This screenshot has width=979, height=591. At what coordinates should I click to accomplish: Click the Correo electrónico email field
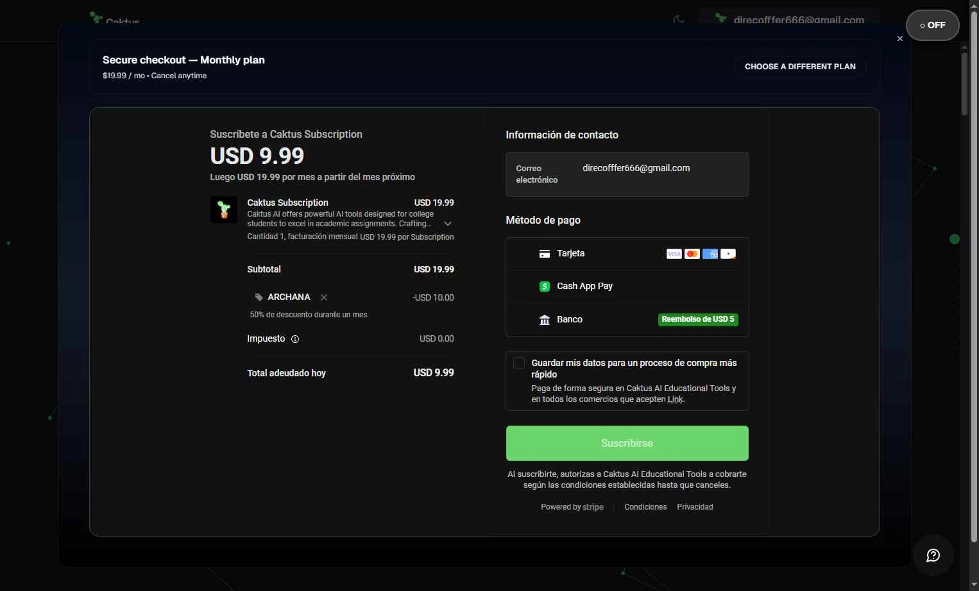[x=627, y=174]
